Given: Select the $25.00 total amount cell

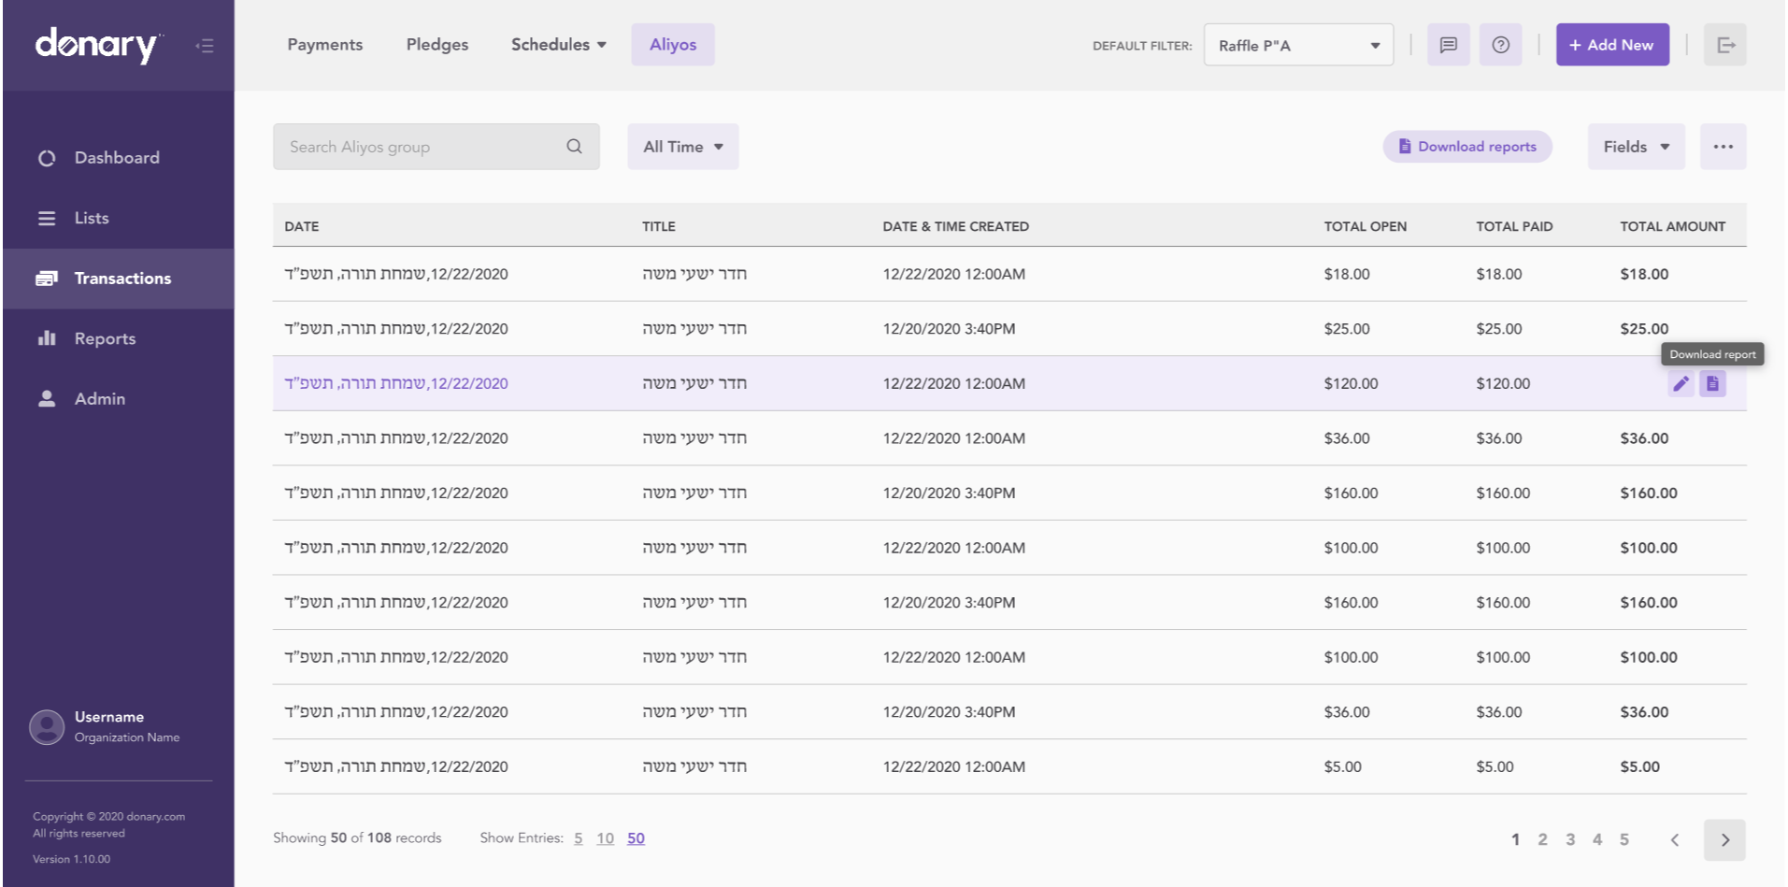Looking at the screenshot, I should 1644,329.
